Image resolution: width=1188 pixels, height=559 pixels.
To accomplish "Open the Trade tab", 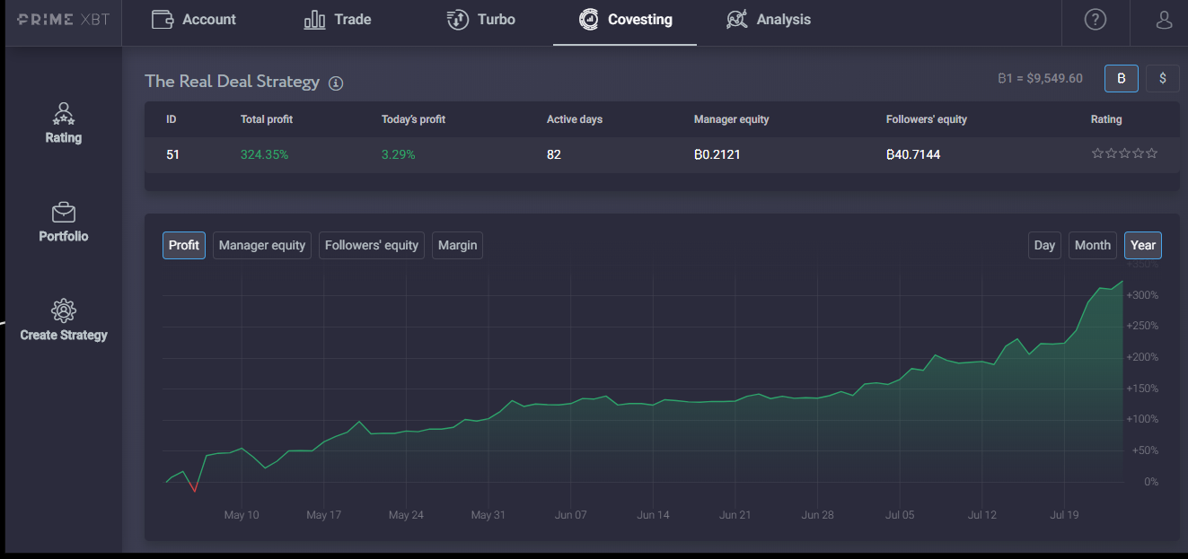I will coord(338,20).
